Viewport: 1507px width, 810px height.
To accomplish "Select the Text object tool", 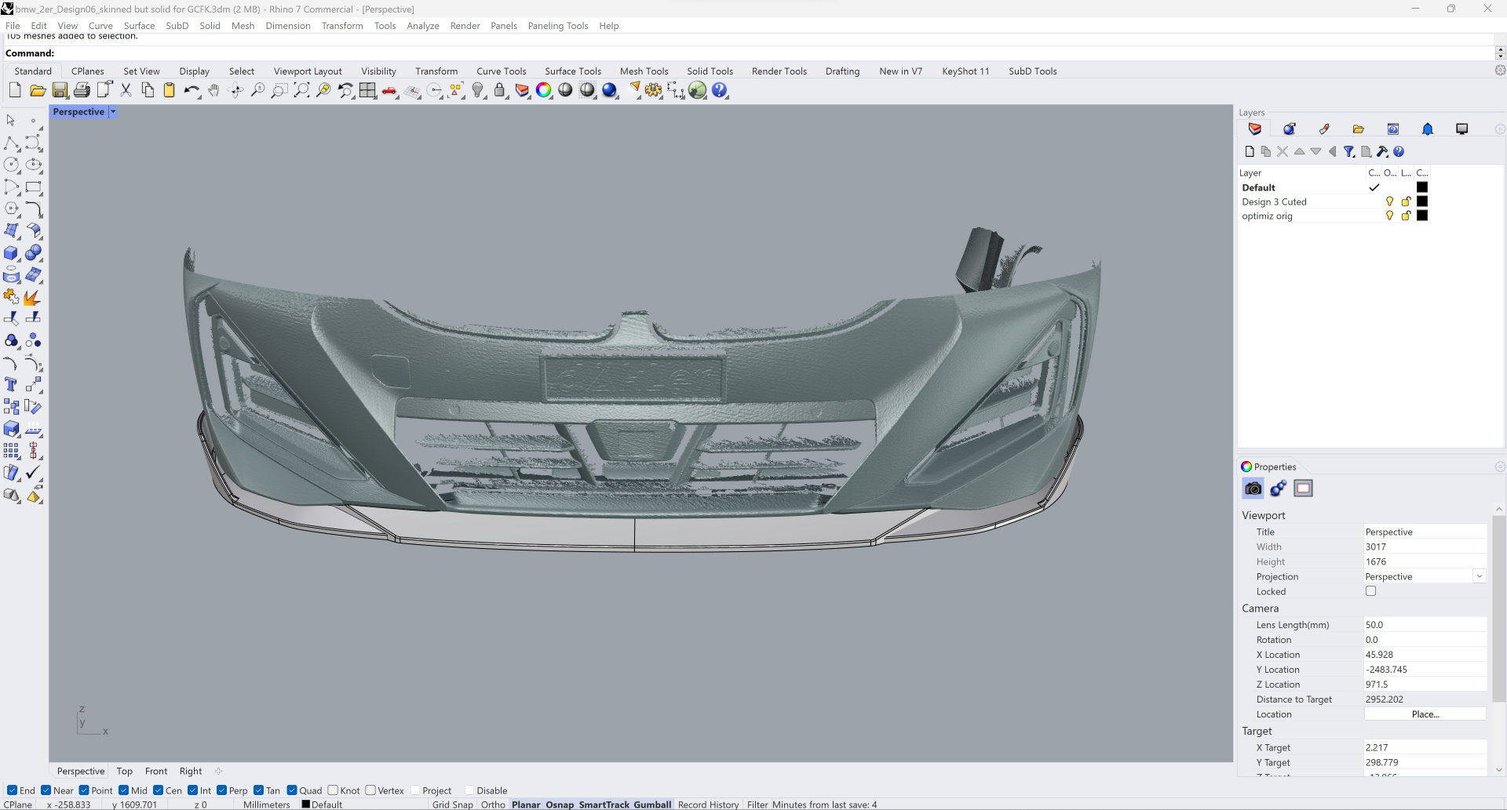I will click(11, 384).
